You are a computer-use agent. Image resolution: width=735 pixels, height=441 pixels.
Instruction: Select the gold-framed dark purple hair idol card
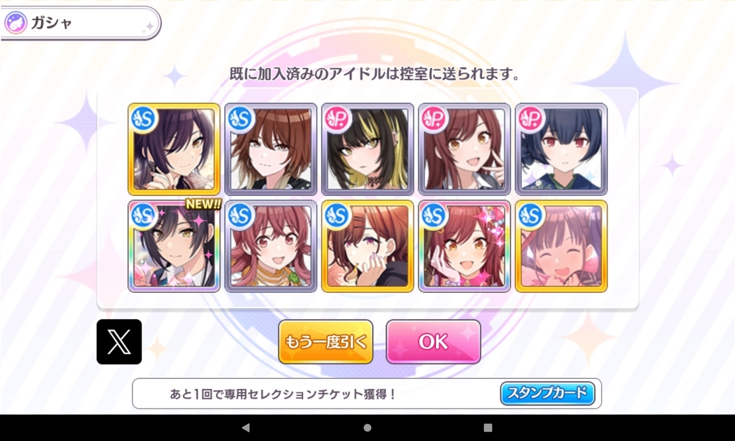pyautogui.click(x=174, y=149)
